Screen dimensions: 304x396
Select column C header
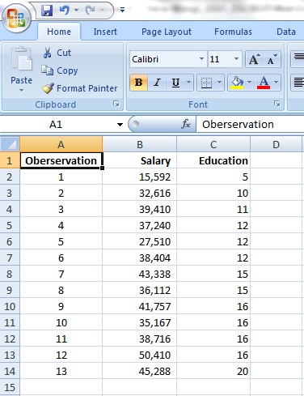pos(213,144)
